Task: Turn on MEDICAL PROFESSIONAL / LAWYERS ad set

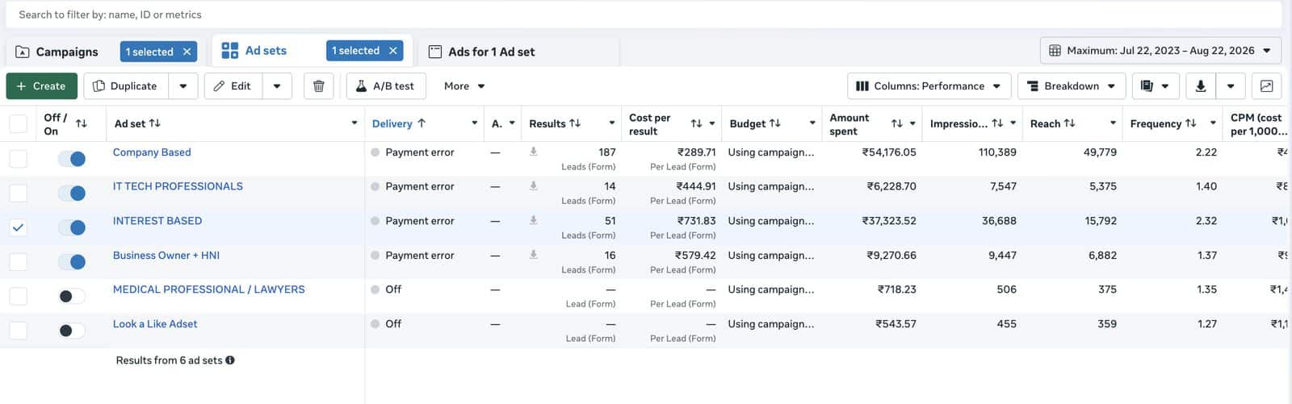Action: [72, 296]
